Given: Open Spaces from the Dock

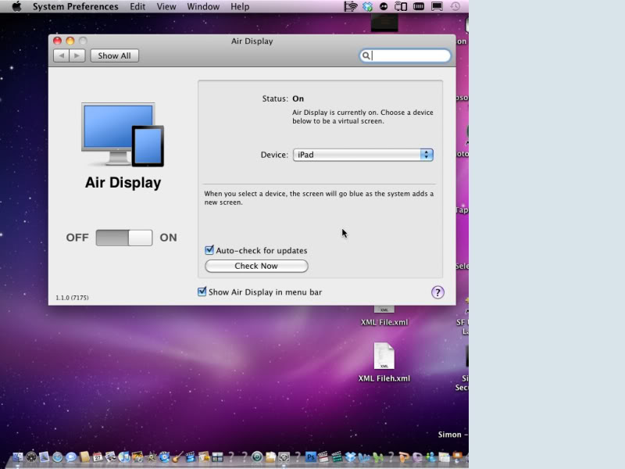Looking at the screenshot, I should click(218, 457).
